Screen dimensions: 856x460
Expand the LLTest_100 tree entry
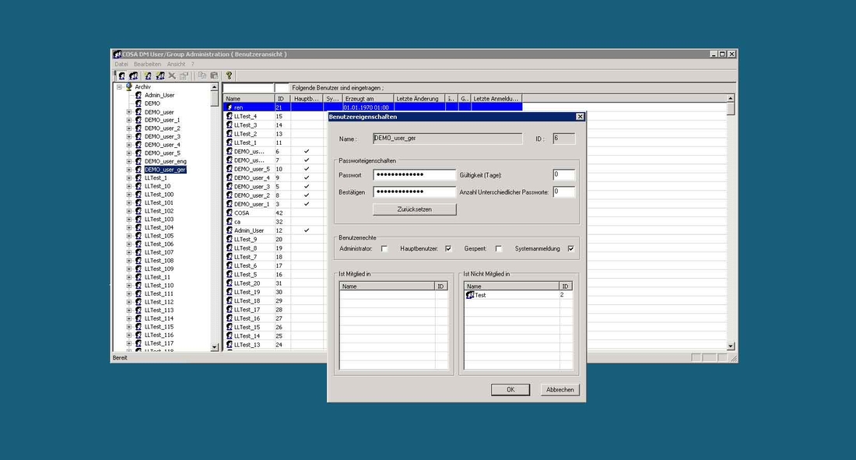point(129,194)
